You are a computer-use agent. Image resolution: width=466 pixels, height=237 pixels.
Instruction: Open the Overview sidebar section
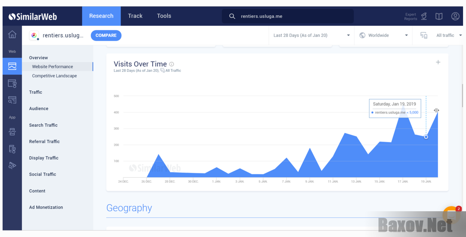(38, 58)
